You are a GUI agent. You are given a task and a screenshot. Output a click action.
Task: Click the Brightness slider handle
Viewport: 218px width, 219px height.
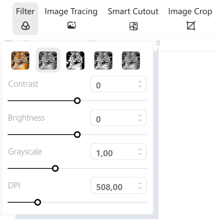77,135
